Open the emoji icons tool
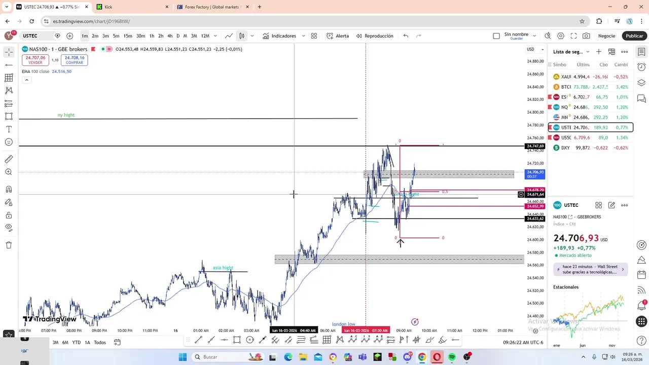Screen dimensions: 649x365 point(9,142)
